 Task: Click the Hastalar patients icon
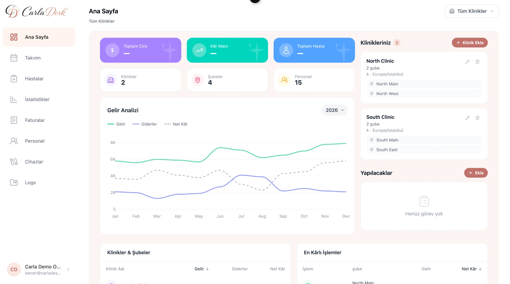tap(14, 79)
